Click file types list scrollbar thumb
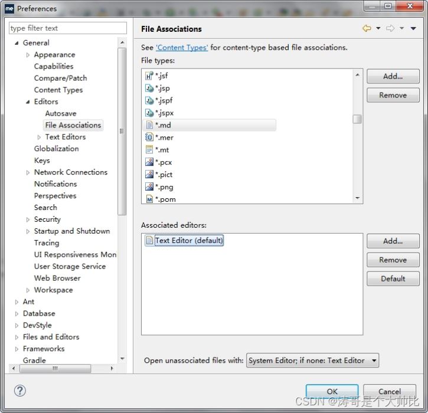Viewport: 428px width, 413px height. pyautogui.click(x=357, y=119)
